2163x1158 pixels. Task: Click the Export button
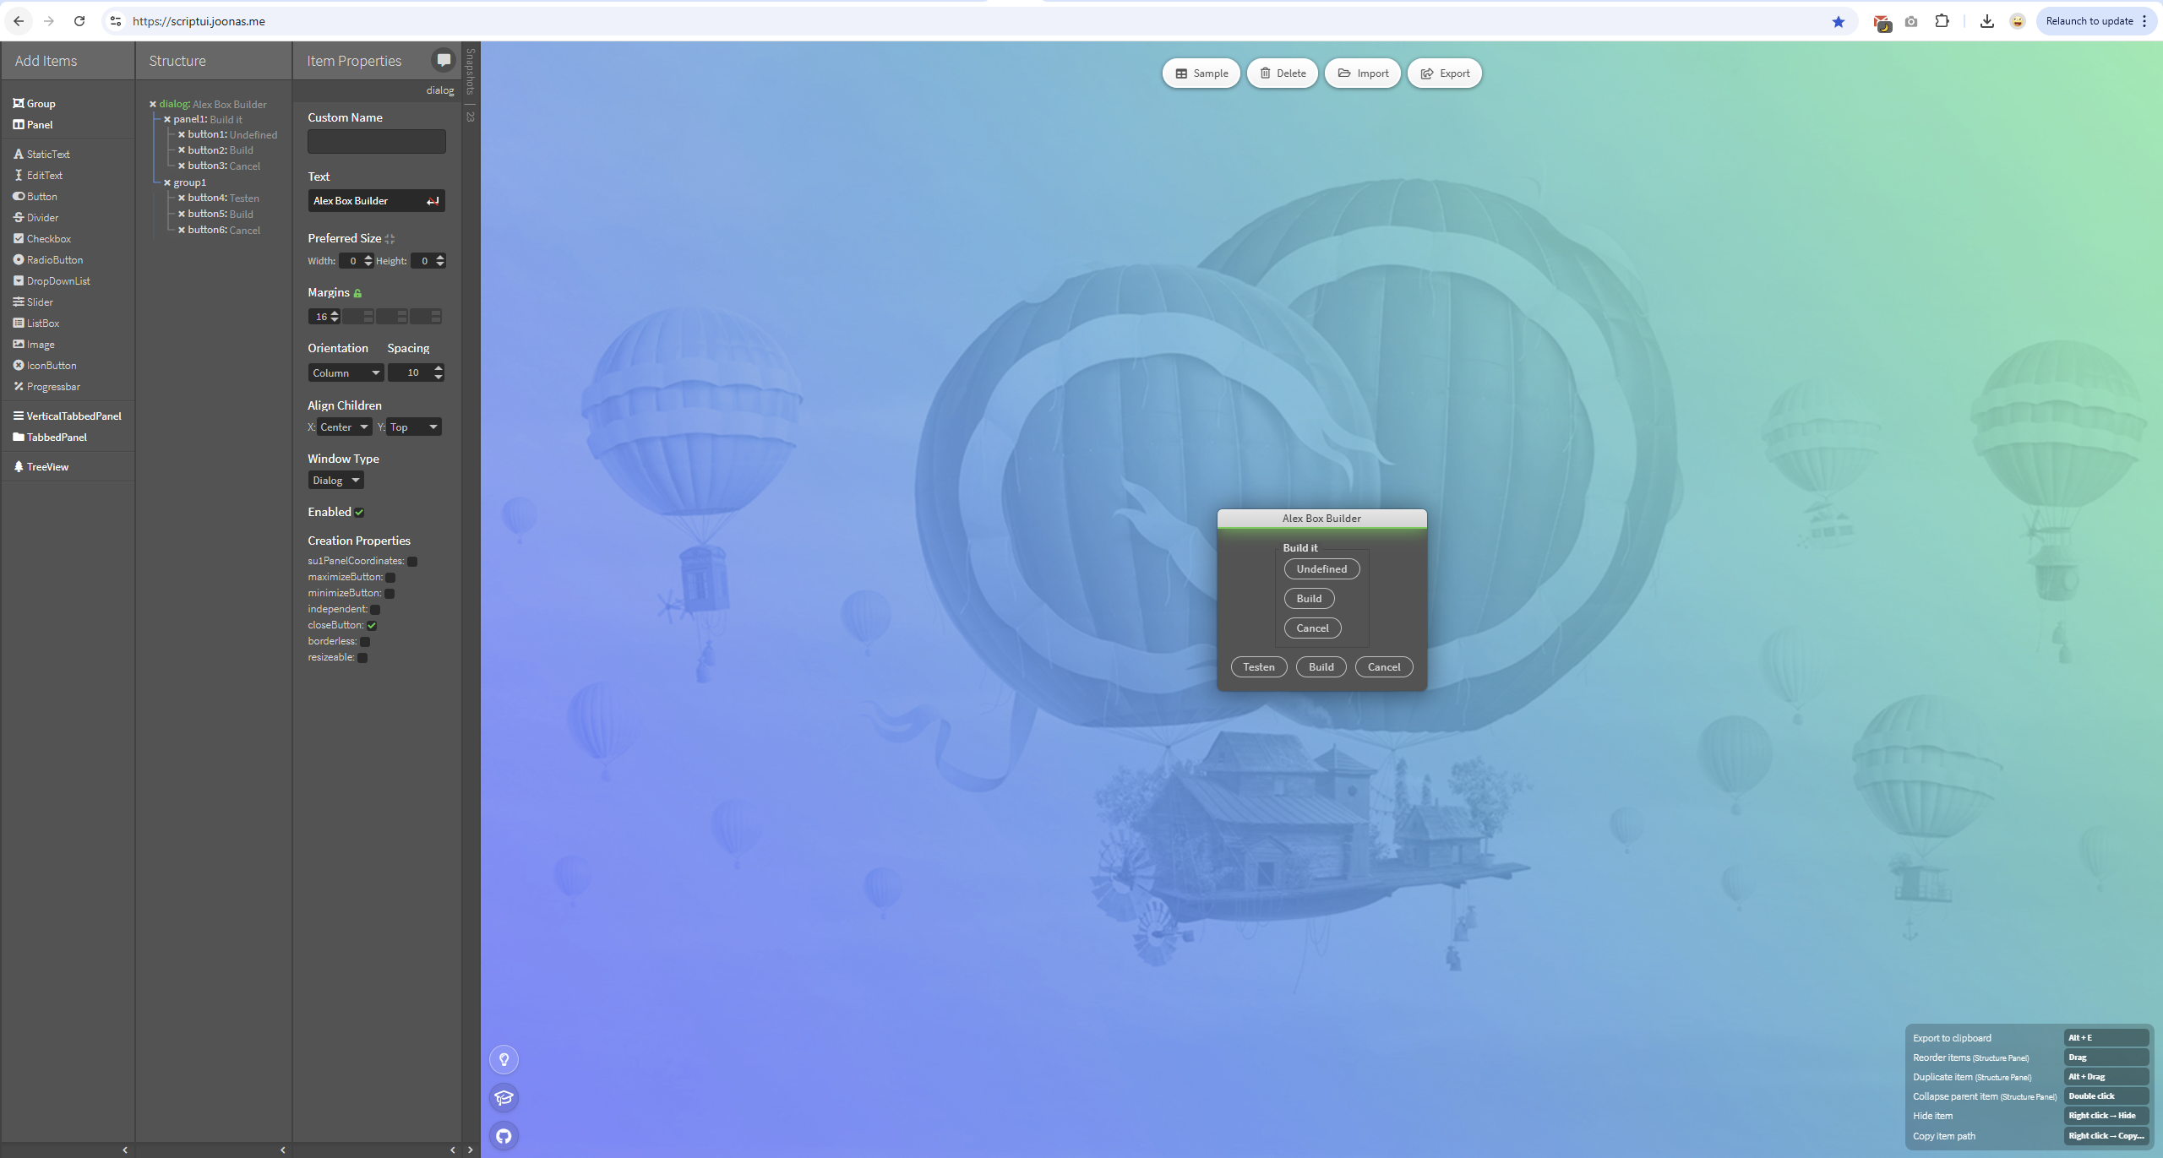point(1444,73)
